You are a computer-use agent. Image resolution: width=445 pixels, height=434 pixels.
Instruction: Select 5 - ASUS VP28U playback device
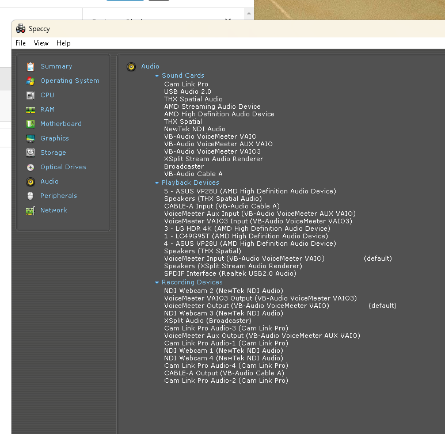click(250, 191)
